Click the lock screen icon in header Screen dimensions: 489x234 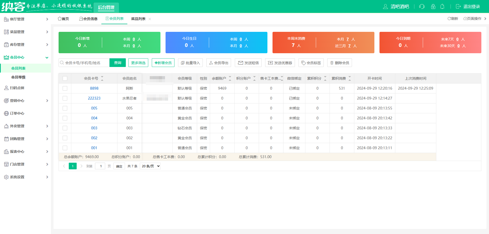[x=433, y=7]
